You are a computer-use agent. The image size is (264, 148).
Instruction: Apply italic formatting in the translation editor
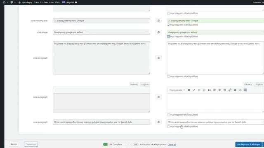(x=194, y=90)
